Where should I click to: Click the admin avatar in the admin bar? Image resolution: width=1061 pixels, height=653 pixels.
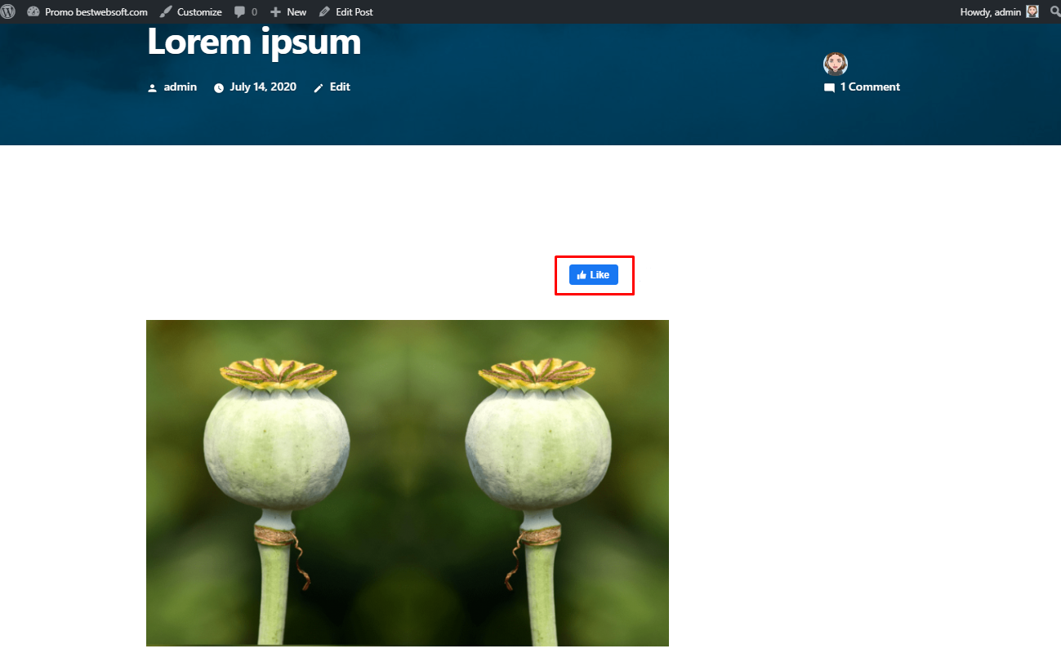pyautogui.click(x=1032, y=11)
